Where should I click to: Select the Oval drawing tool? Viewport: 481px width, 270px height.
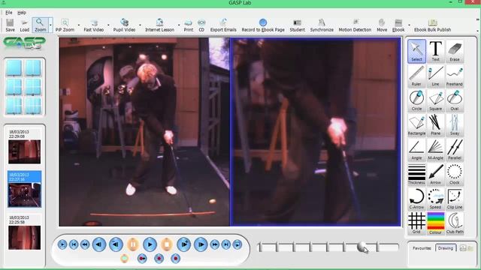click(x=455, y=100)
